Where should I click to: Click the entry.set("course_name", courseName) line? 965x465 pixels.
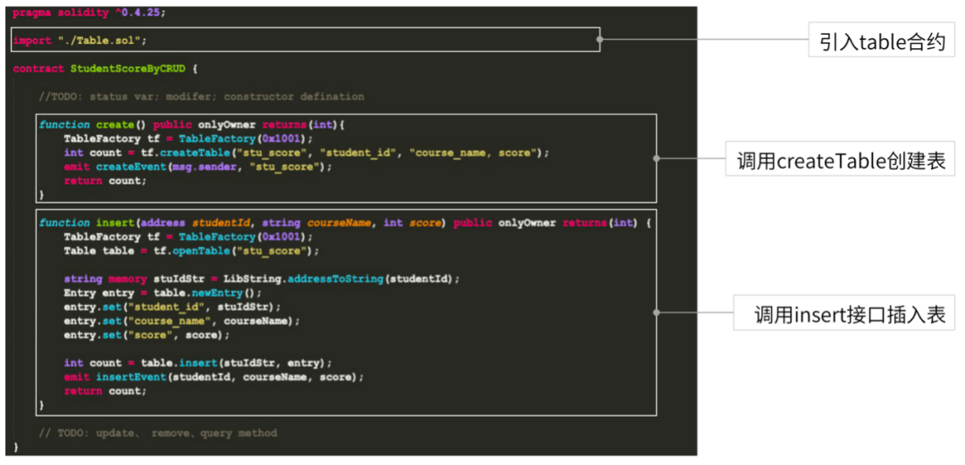pyautogui.click(x=181, y=321)
